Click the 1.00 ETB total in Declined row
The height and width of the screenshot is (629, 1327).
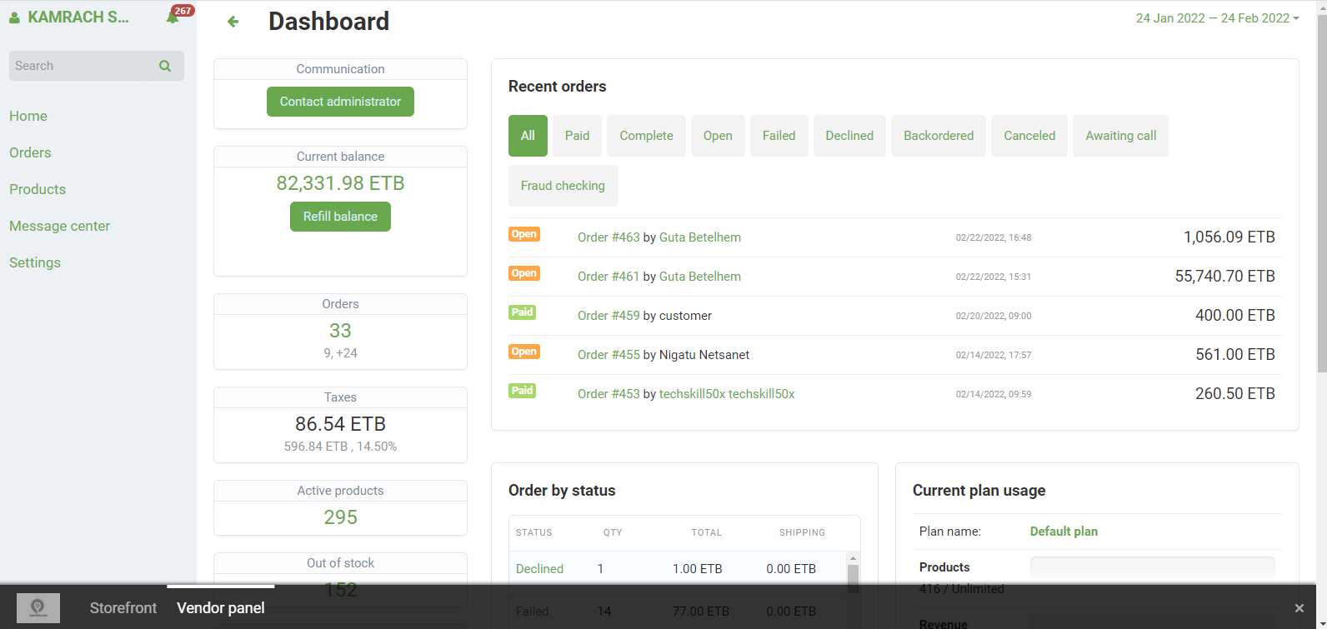pos(698,569)
